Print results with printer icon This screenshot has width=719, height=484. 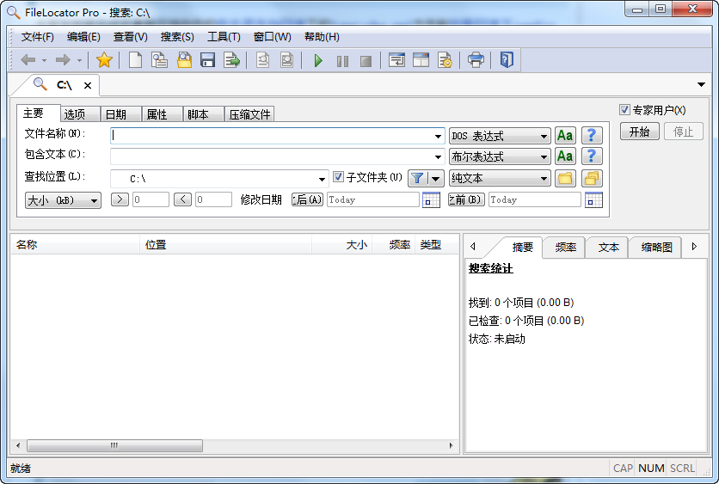pyautogui.click(x=476, y=60)
